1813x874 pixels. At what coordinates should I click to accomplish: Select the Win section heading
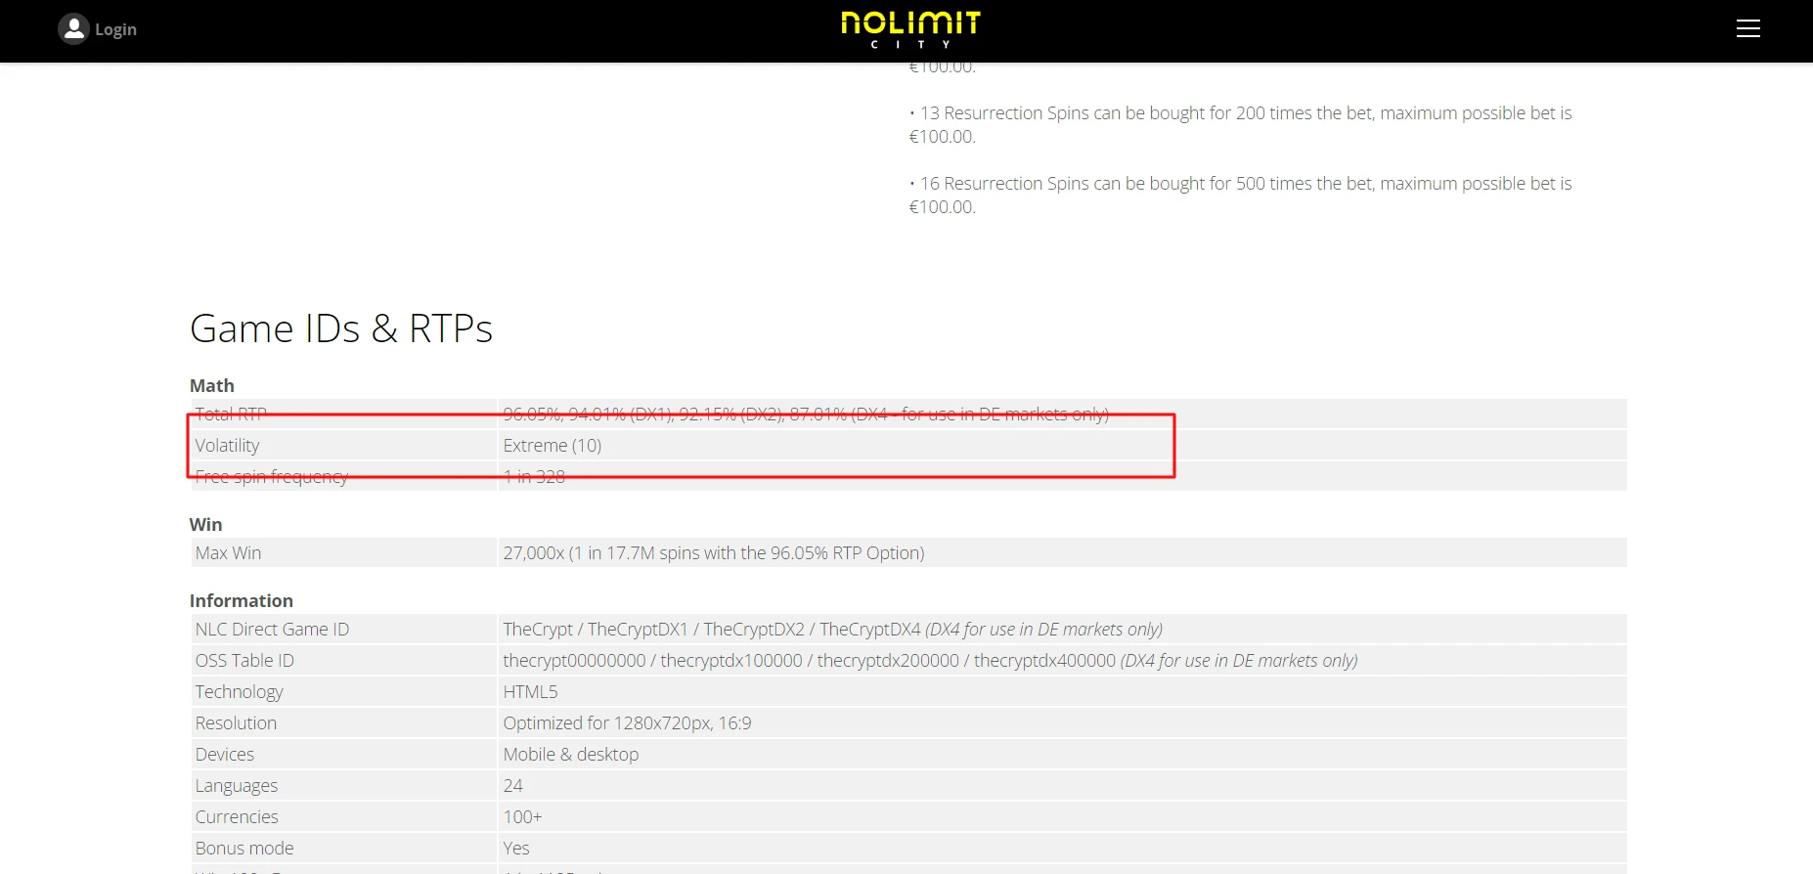point(205,524)
